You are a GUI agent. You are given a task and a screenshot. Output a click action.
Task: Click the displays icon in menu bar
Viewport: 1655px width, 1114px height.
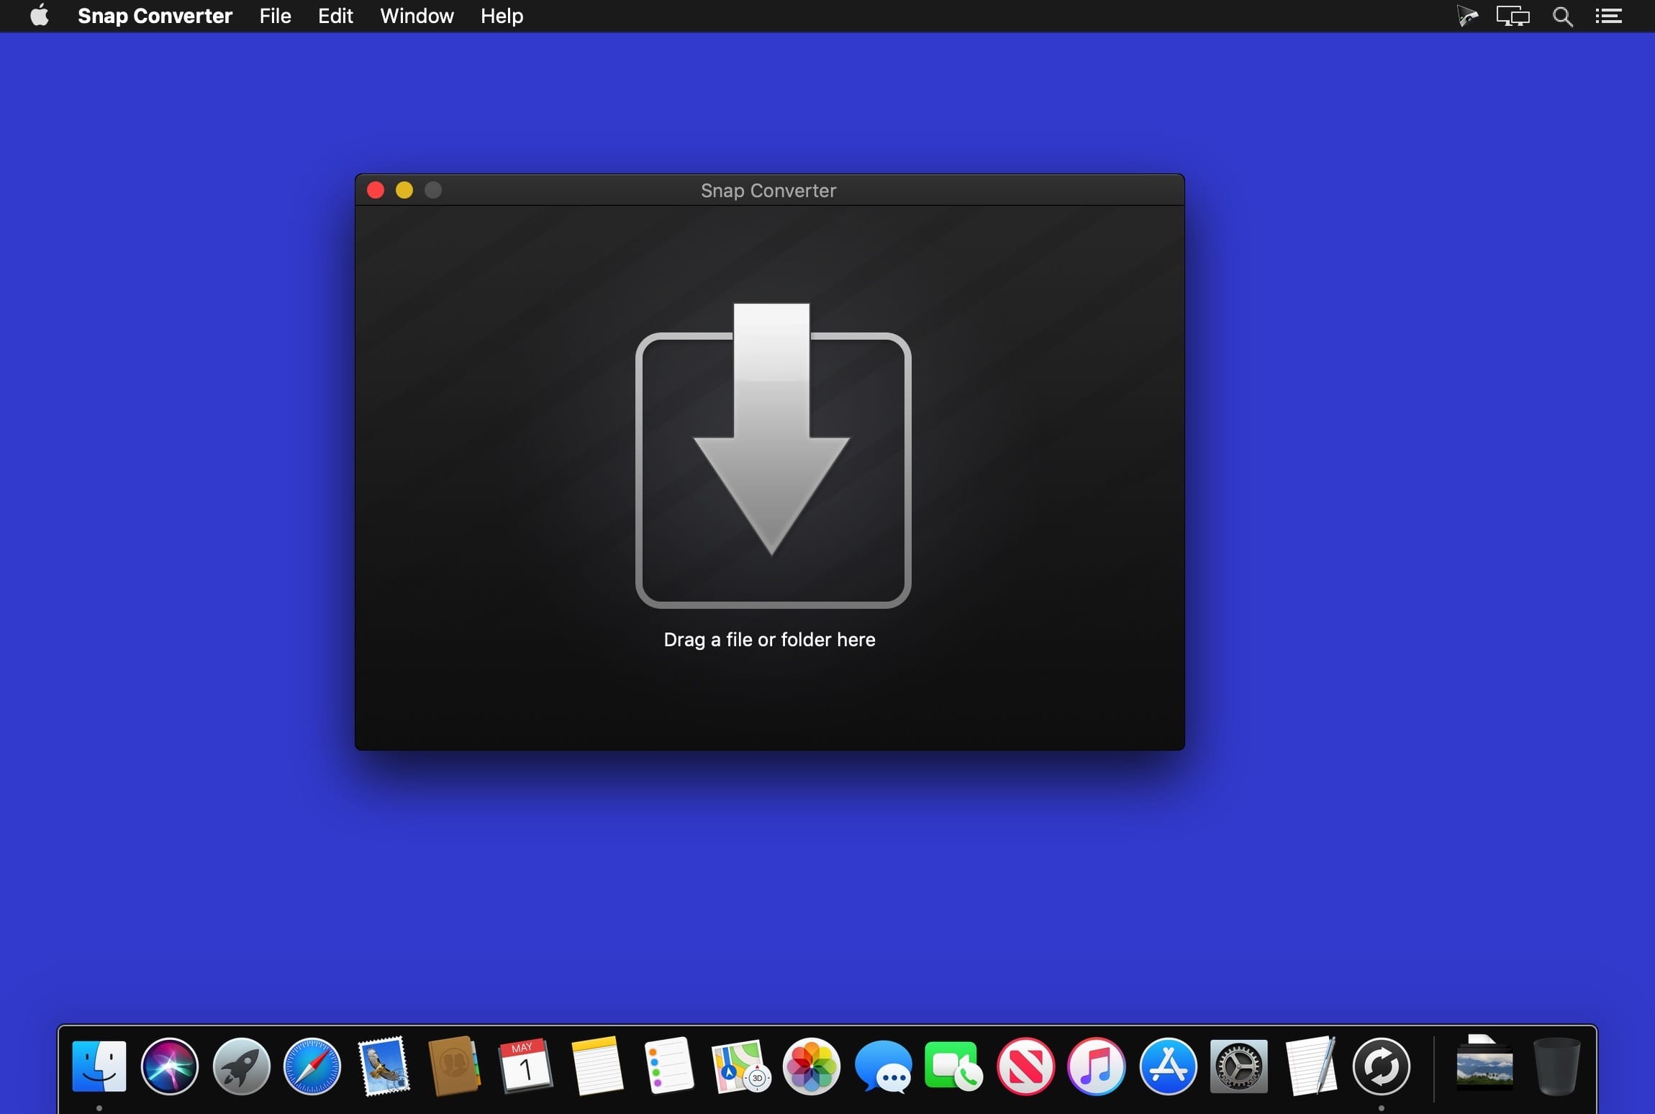click(x=1513, y=16)
